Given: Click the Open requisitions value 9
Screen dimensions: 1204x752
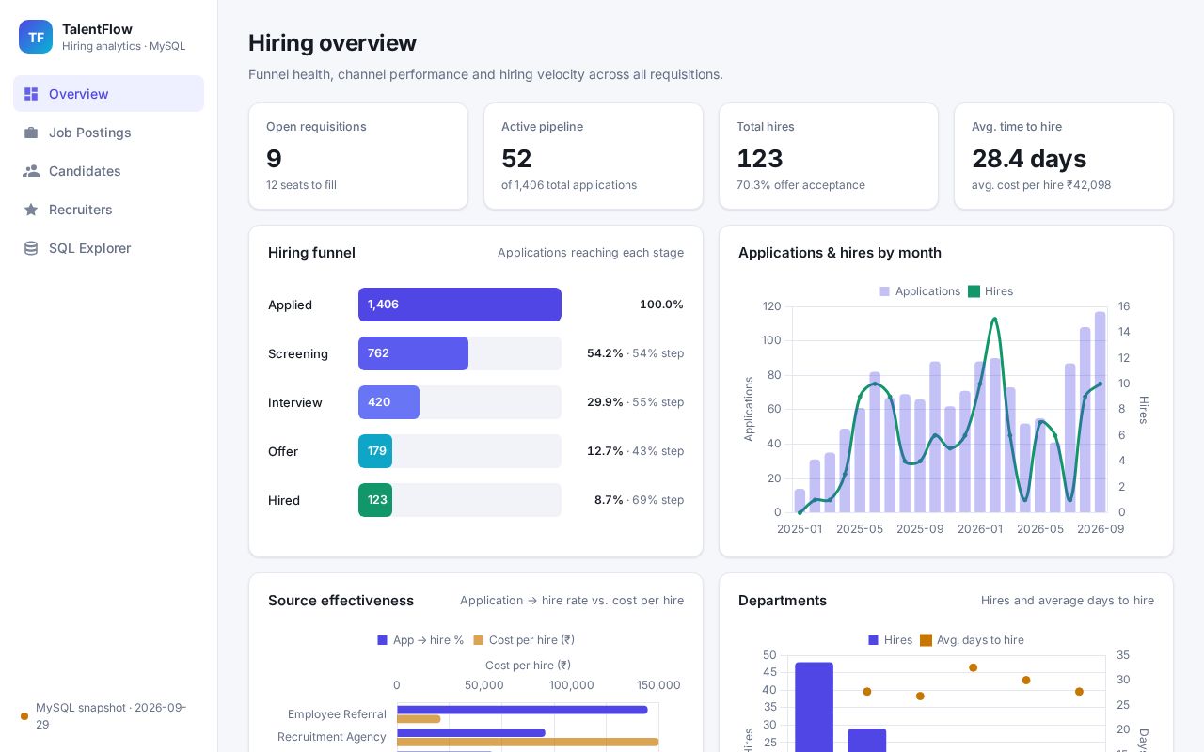Looking at the screenshot, I should (x=274, y=159).
